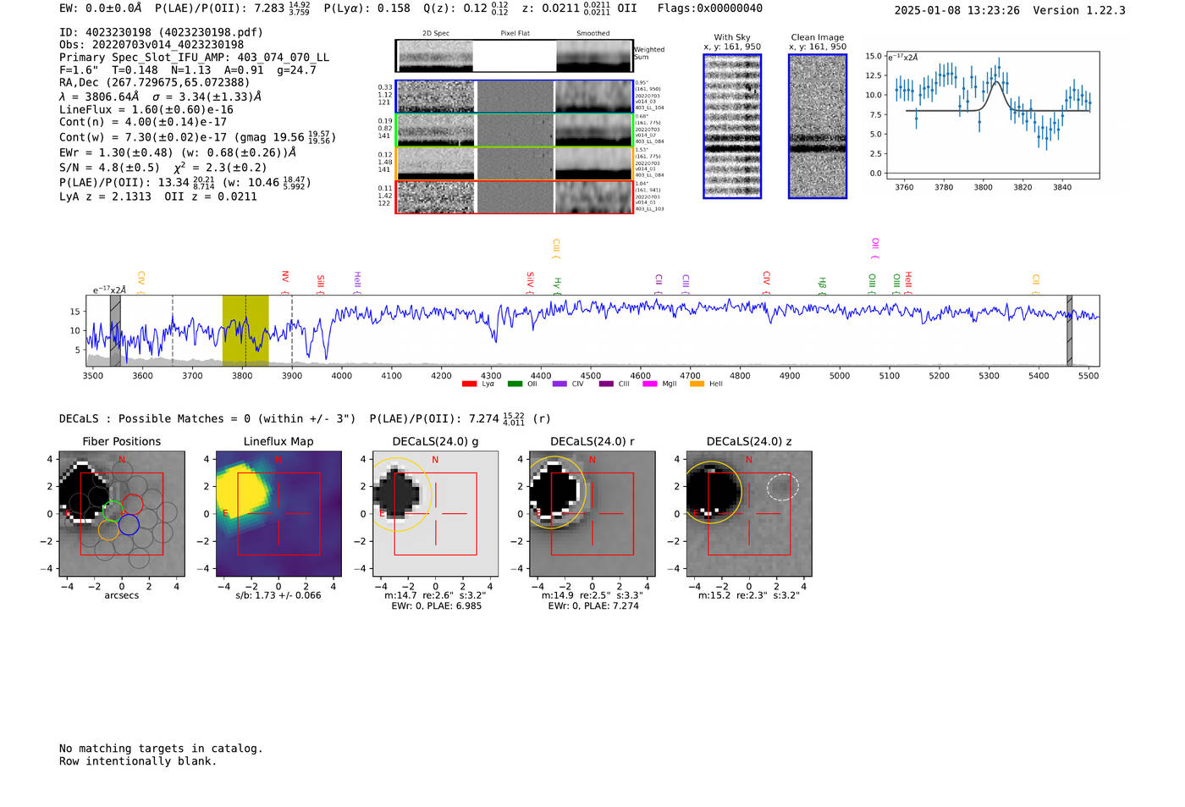Open the DECaLS(24.0) z cutout
This screenshot has height=807, width=1185.
point(749,514)
